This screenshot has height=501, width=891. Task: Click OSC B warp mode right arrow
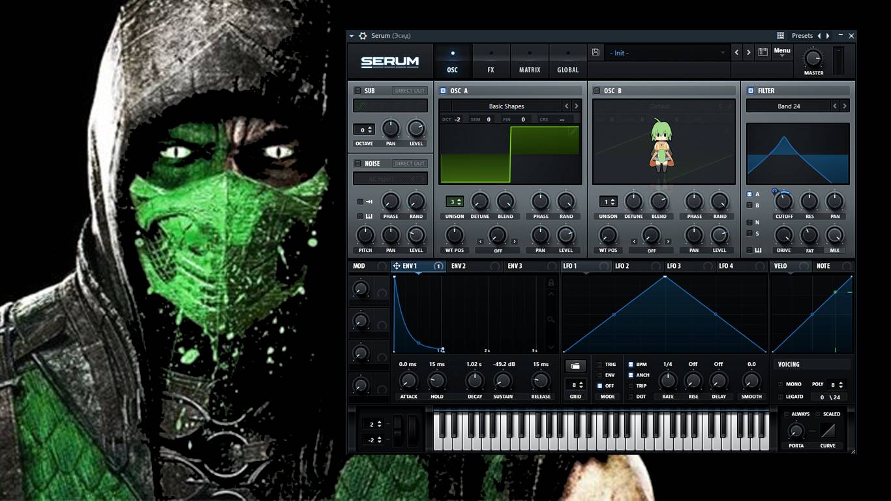(668, 241)
